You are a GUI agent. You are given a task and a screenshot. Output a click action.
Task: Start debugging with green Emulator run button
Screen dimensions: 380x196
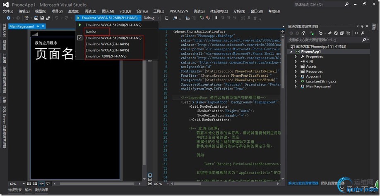(x=78, y=18)
